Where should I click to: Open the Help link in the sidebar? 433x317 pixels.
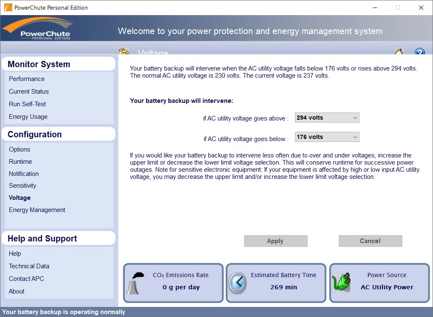(x=15, y=254)
